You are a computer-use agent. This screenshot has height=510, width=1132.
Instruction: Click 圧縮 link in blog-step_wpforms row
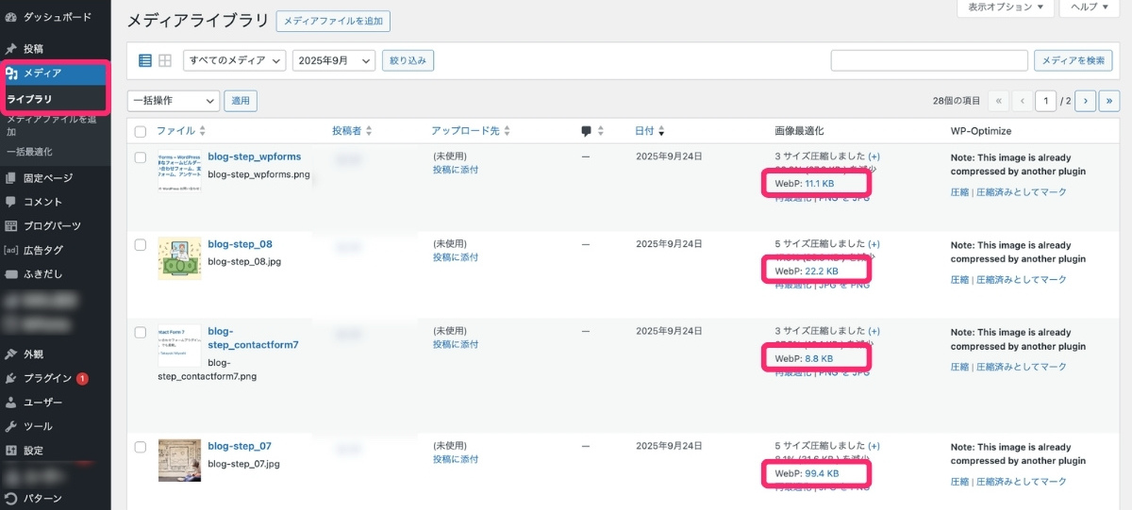point(959,192)
